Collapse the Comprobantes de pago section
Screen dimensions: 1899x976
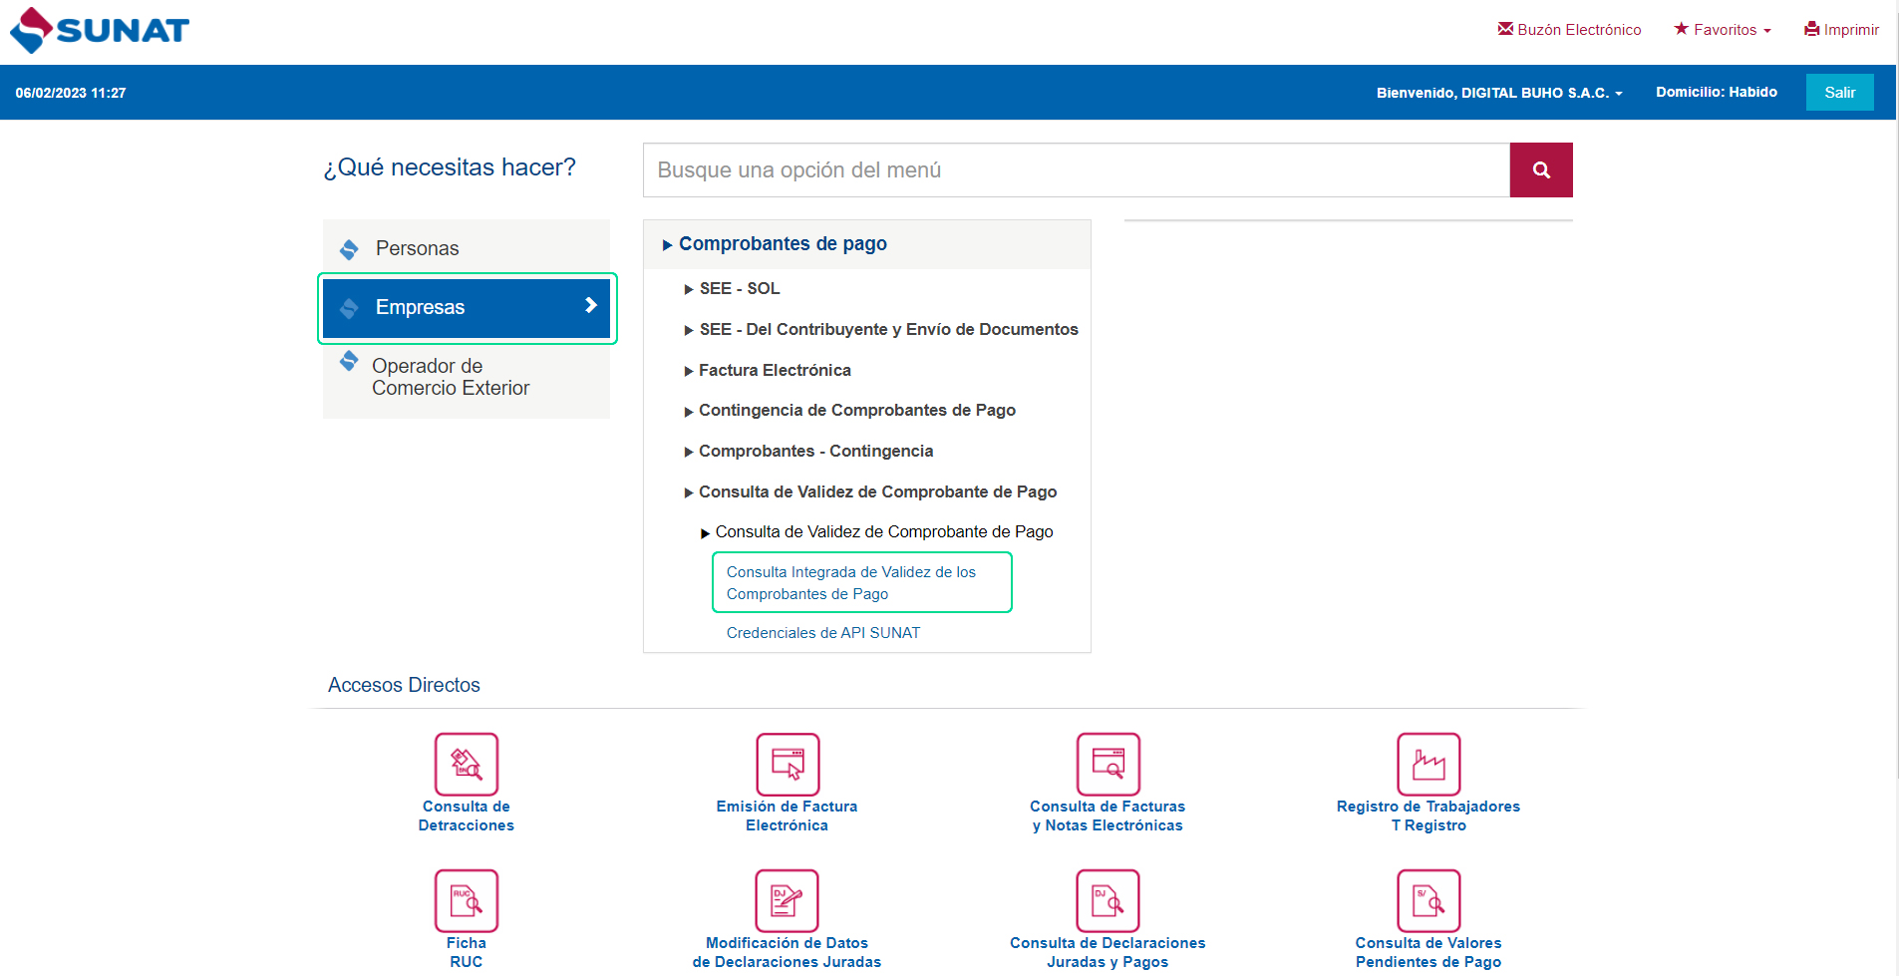pos(782,244)
